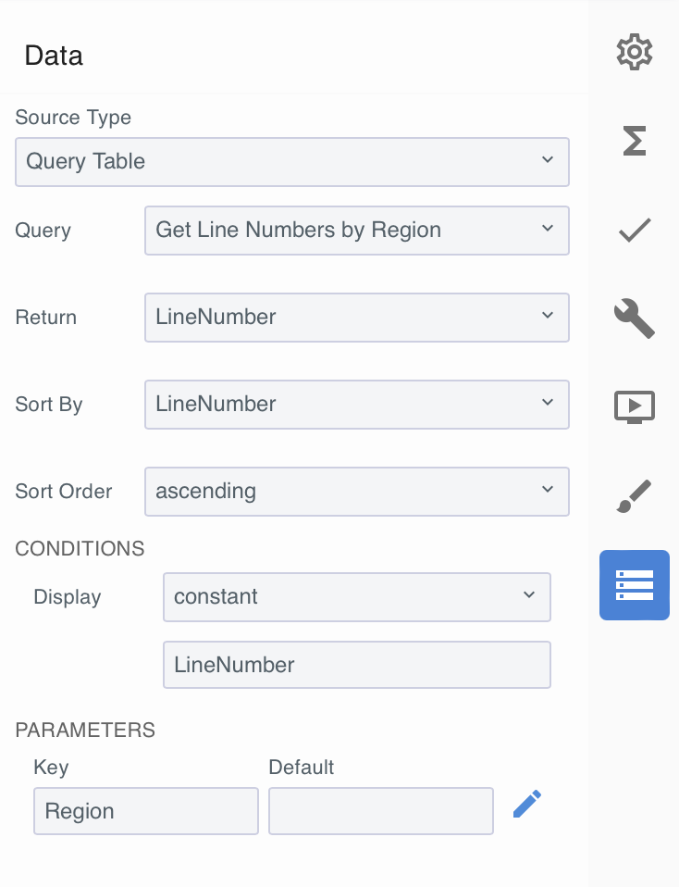The image size is (679, 887).
Task: Click the Region key input field
Action: pyautogui.click(x=146, y=811)
